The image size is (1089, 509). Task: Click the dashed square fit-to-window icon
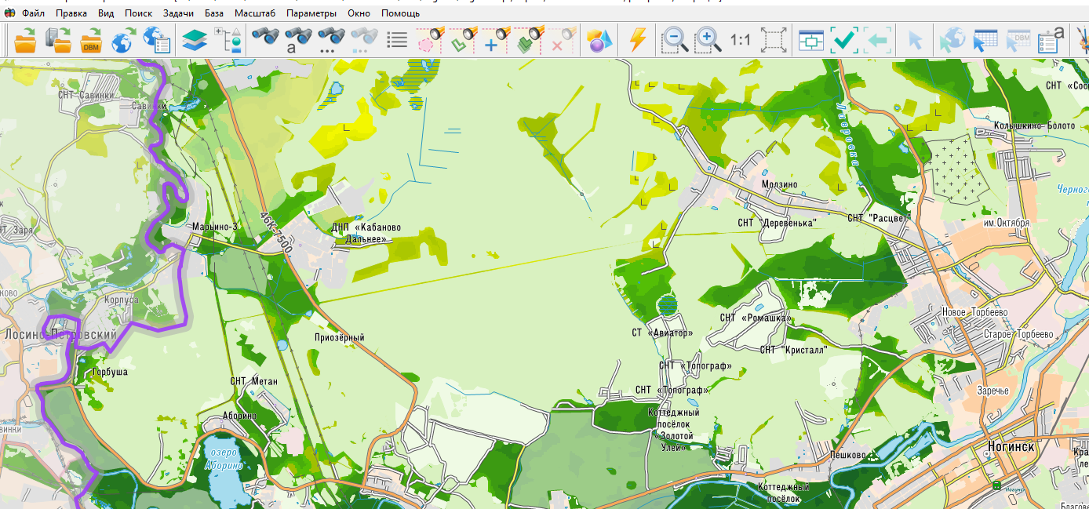click(x=774, y=40)
